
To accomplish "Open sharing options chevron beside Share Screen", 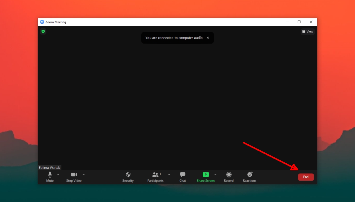I will tap(215, 174).
